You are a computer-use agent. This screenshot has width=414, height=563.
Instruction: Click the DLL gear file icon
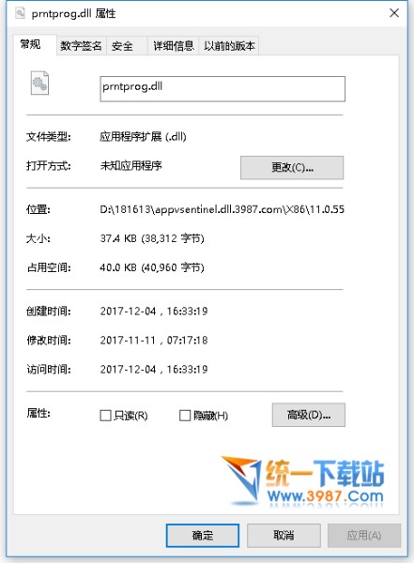click(x=39, y=83)
